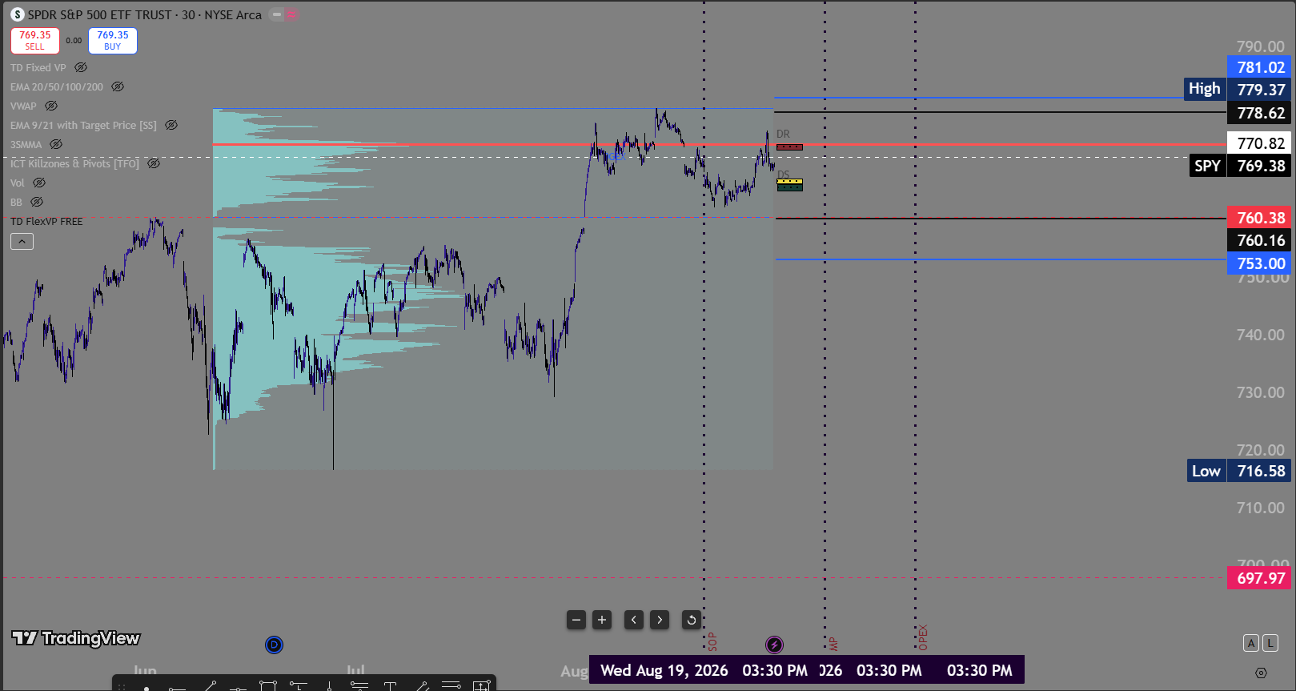Zoom out the chart

coord(576,620)
